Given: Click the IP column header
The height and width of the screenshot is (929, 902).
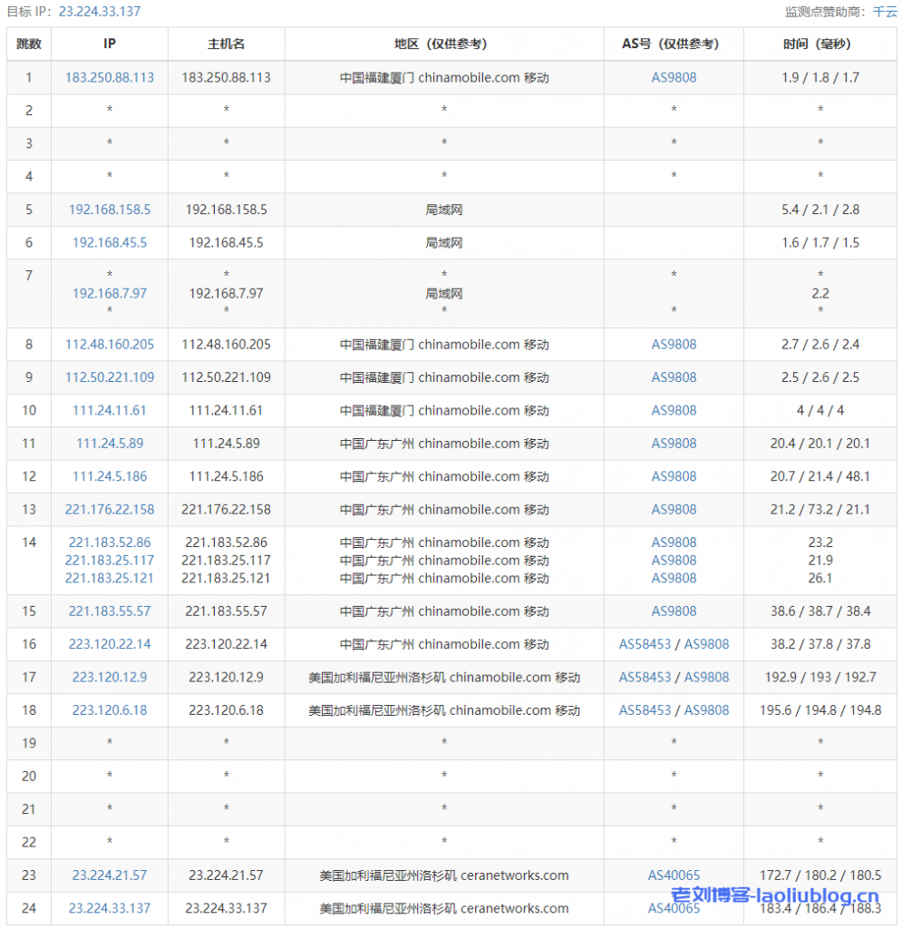Looking at the screenshot, I should 109,44.
